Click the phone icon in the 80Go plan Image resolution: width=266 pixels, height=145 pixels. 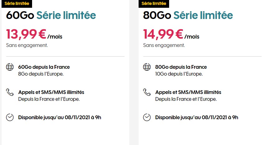click(147, 92)
